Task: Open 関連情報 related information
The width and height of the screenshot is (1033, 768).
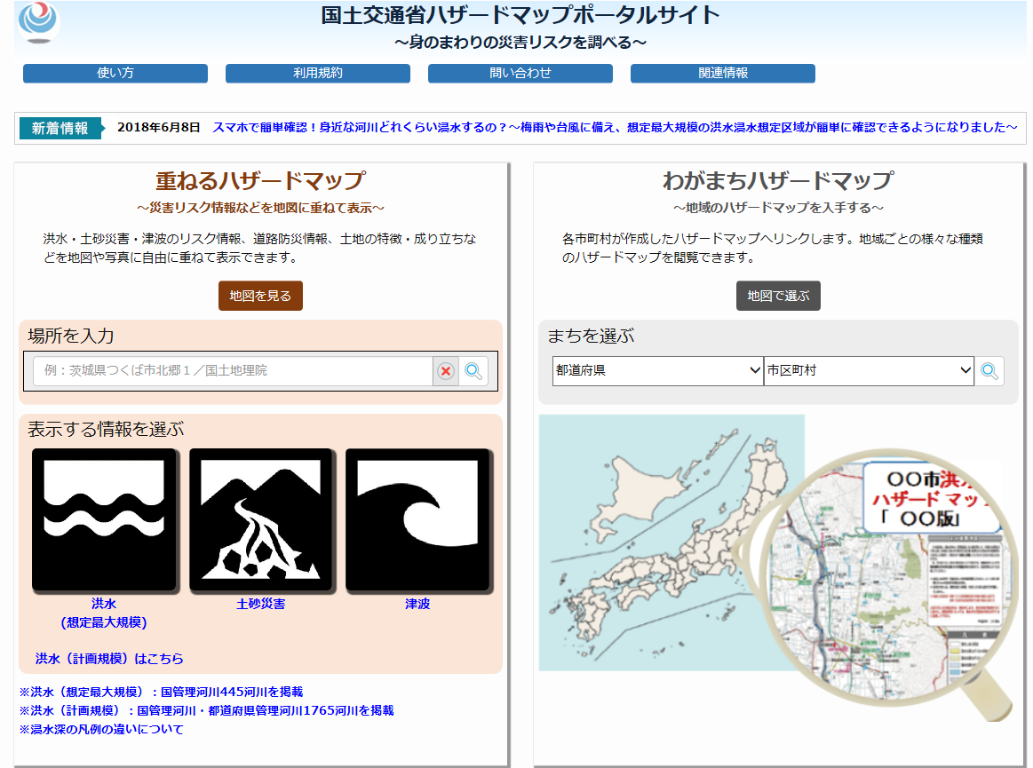Action: [723, 74]
